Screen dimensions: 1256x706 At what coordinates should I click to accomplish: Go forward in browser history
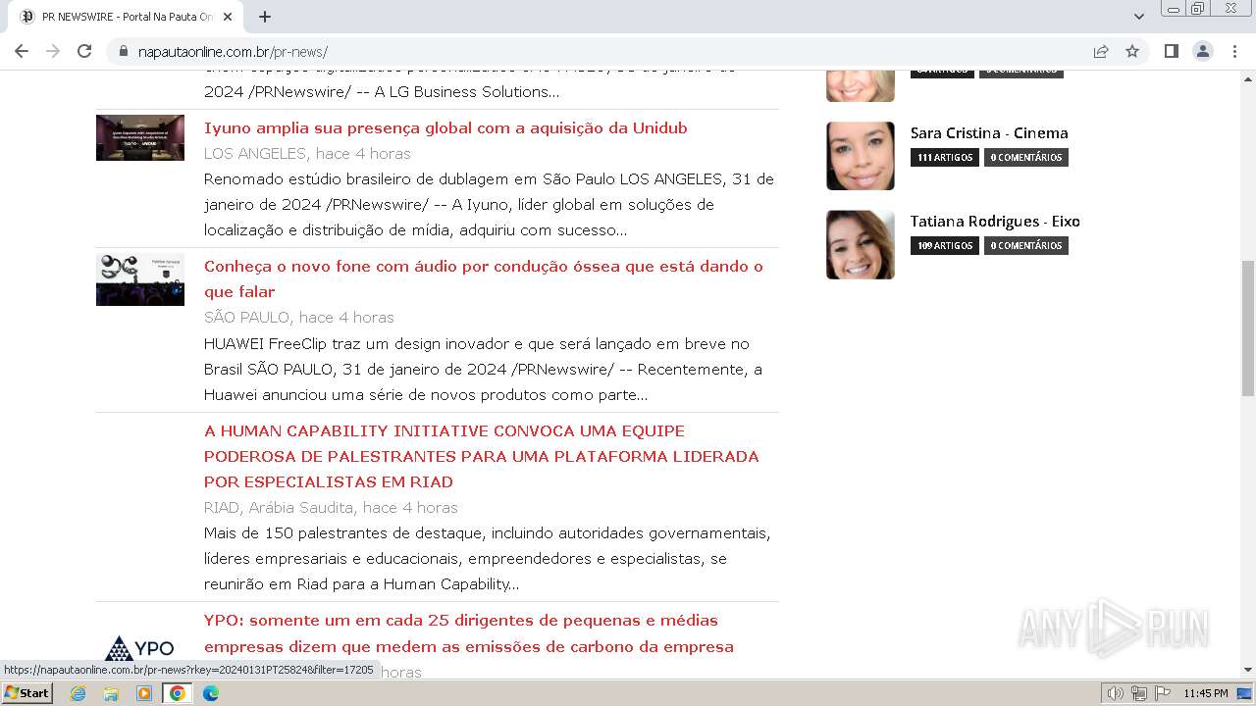pos(53,51)
